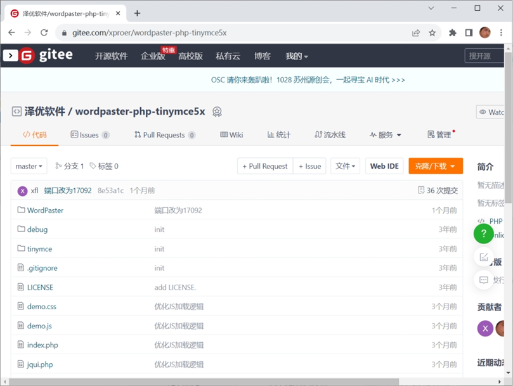Click the xfl committer avatar in commit bar

[x=22, y=191]
